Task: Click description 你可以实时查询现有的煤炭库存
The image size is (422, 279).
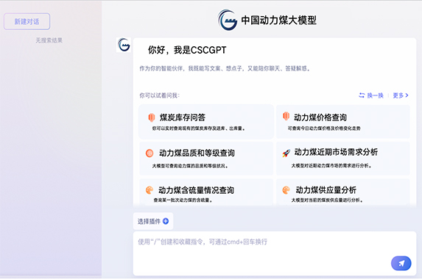Action: pos(199,128)
